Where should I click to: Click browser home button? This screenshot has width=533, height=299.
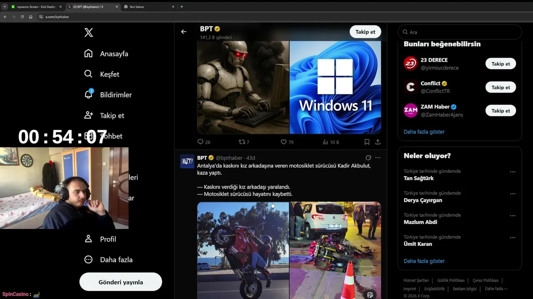pos(30,17)
